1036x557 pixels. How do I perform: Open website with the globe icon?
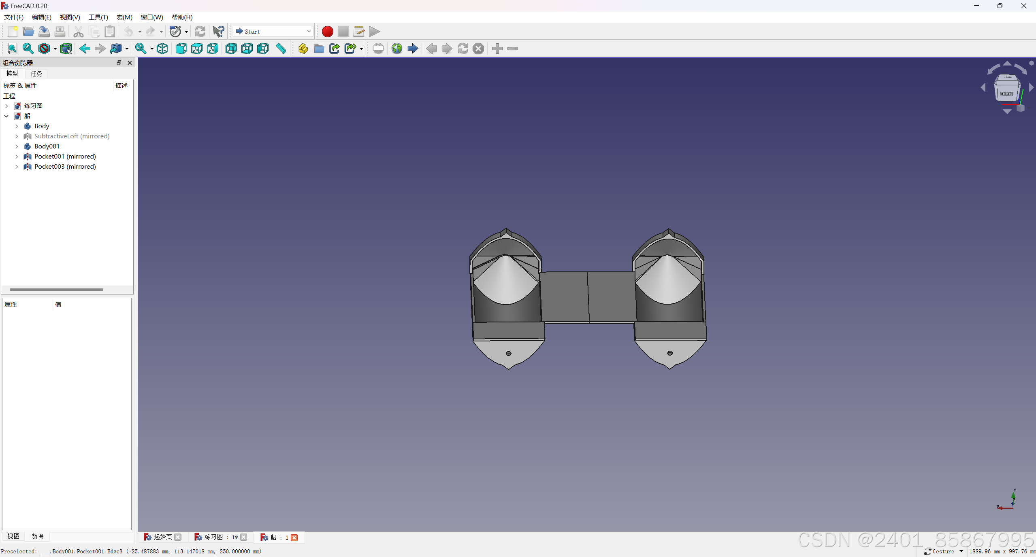[x=397, y=49]
